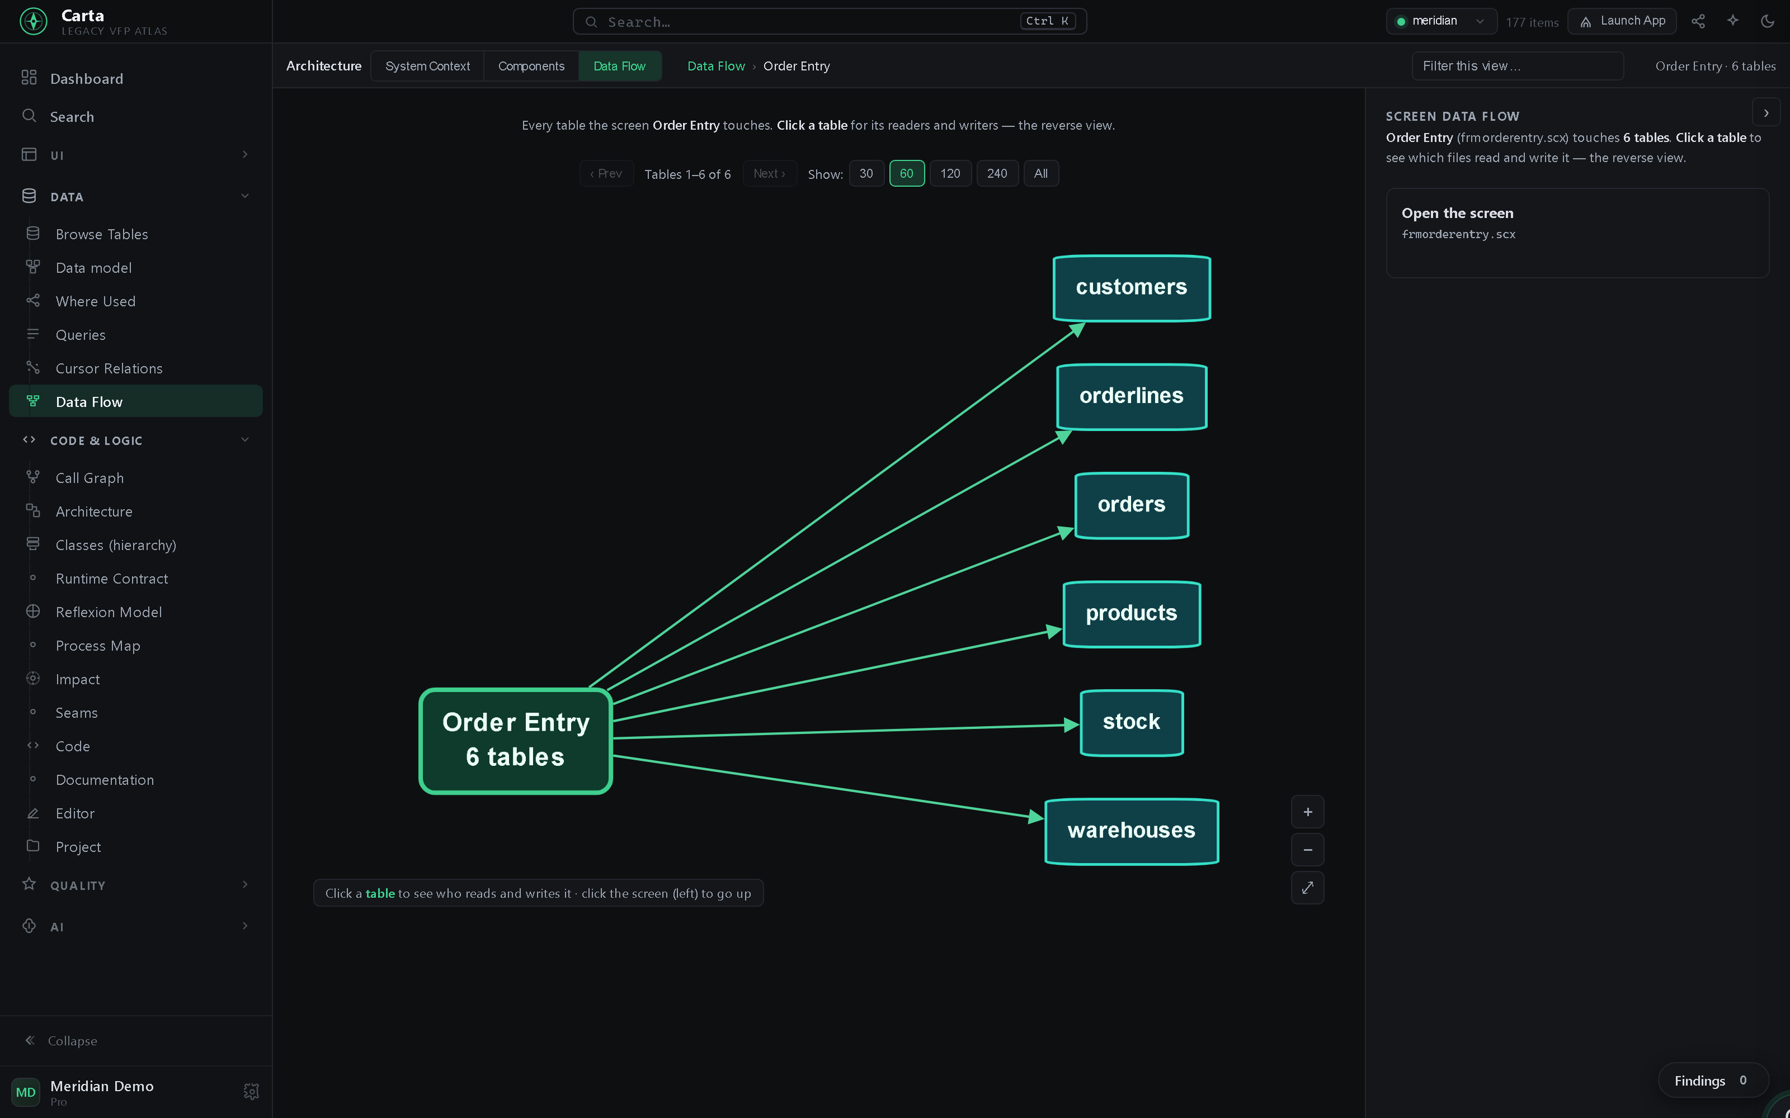Select the products table node

(1131, 614)
